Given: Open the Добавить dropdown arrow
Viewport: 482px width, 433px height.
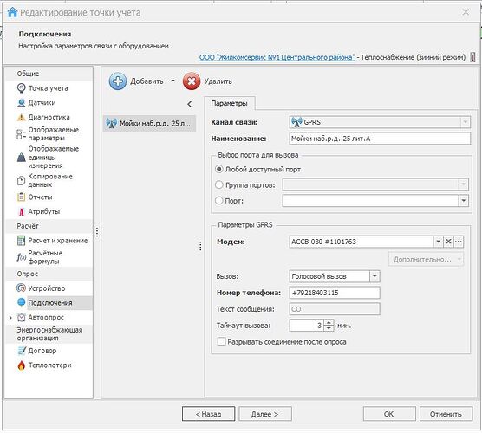Looking at the screenshot, I should coord(173,81).
